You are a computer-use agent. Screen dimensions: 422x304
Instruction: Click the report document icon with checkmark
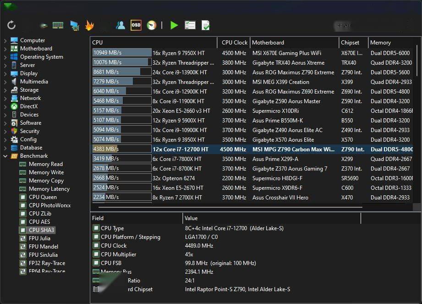coord(206,25)
